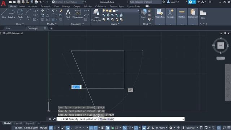This screenshot has height=130, width=231.
Task: Activate the Offset tool
Action: (61, 19)
